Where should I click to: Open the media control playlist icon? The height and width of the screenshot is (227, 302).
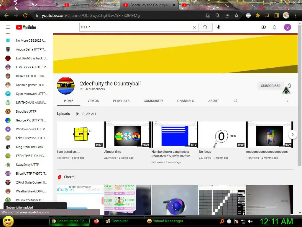point(267,15)
